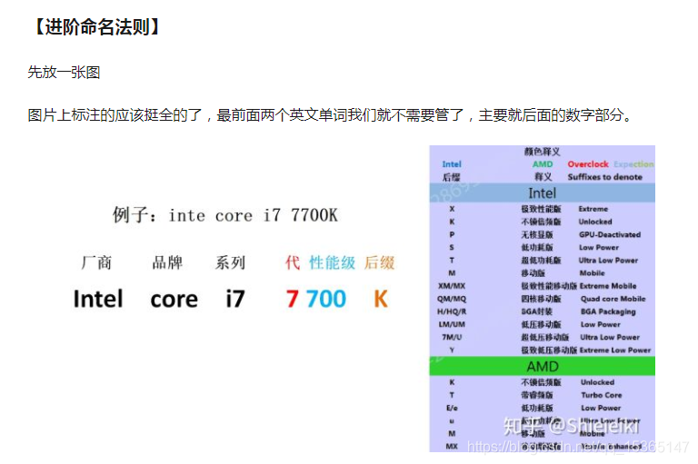Click the blue Intel section header bar
698x464 pixels.
pyautogui.click(x=542, y=193)
